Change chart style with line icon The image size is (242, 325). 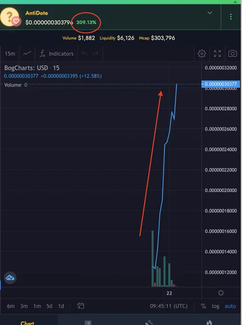[27, 54]
